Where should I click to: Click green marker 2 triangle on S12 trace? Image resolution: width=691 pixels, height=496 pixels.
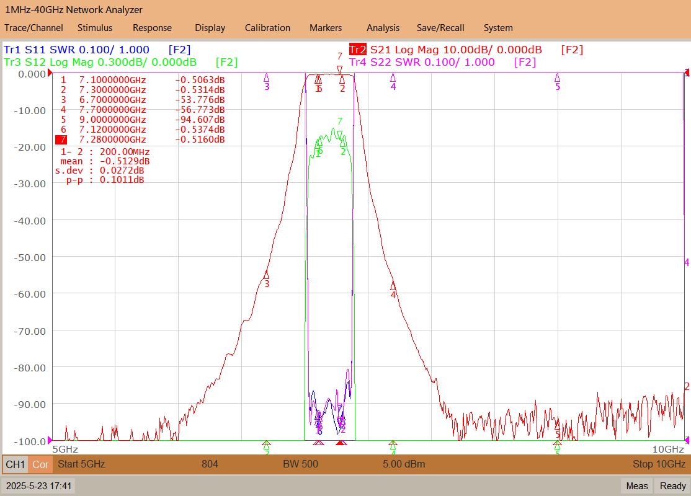[x=343, y=143]
